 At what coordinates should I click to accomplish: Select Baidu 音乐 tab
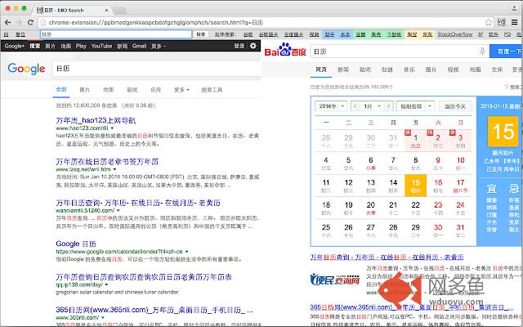pos(409,69)
